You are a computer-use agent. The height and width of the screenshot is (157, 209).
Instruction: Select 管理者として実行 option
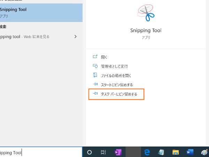click(114, 66)
